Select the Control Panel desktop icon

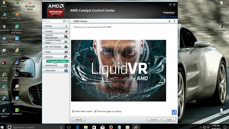[x=4, y=41]
